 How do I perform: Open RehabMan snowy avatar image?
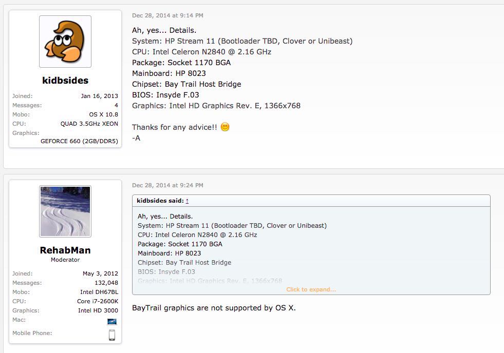65,211
